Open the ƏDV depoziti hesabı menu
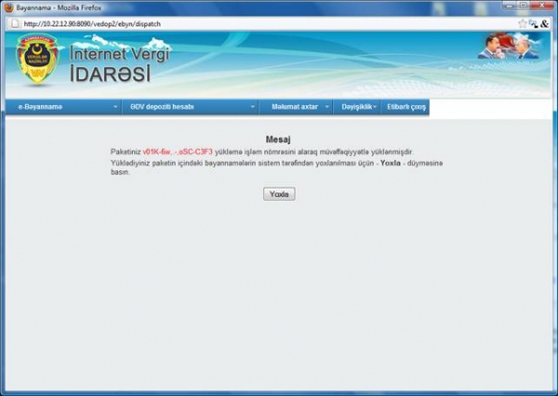Image resolution: width=558 pixels, height=396 pixels. click(162, 107)
